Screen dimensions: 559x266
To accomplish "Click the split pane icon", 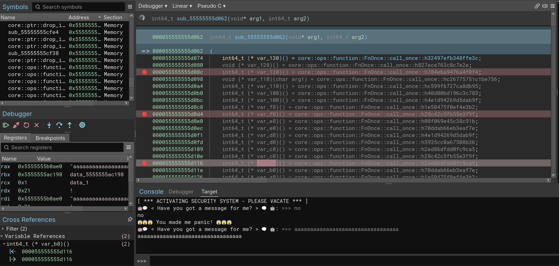I will pyautogui.click(x=545, y=6).
